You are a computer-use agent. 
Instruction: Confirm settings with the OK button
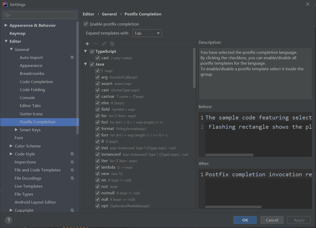point(245,220)
